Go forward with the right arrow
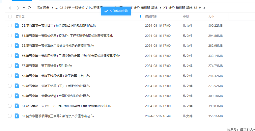The width and height of the screenshot is (255, 131). 18,8
